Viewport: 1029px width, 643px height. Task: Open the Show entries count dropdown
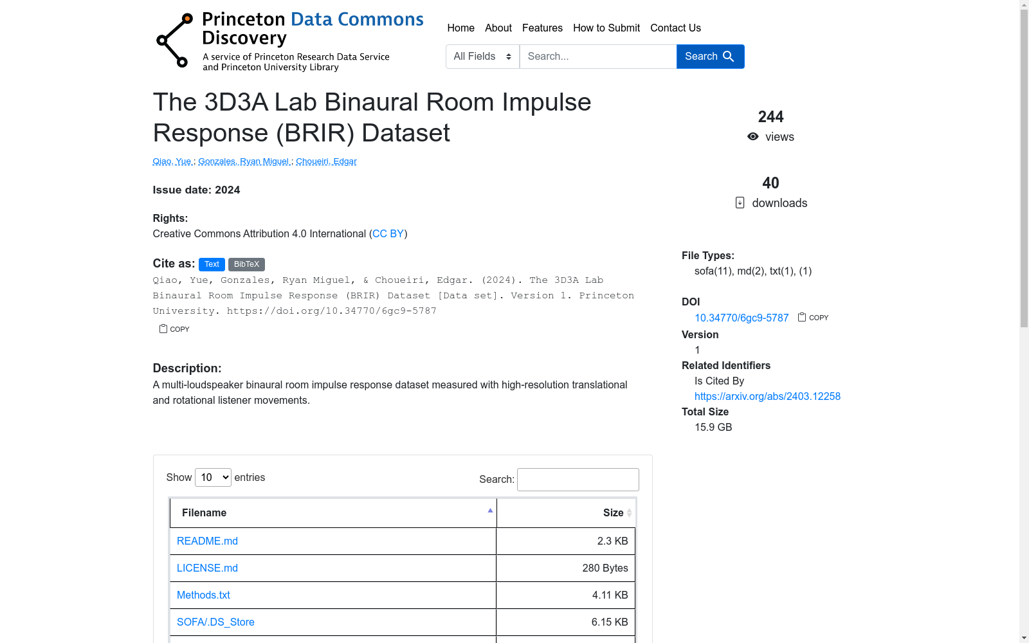pyautogui.click(x=213, y=477)
